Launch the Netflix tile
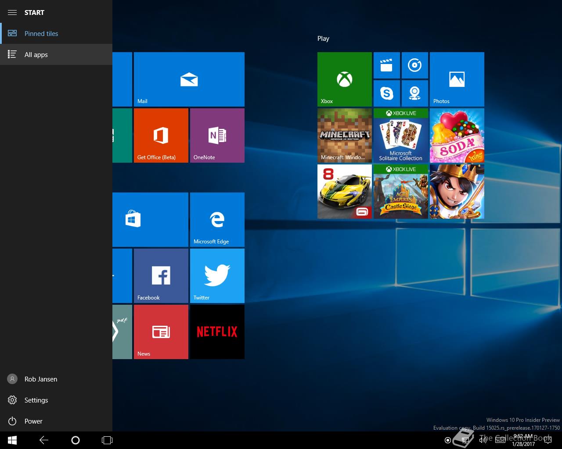This screenshot has height=449, width=562. [217, 332]
